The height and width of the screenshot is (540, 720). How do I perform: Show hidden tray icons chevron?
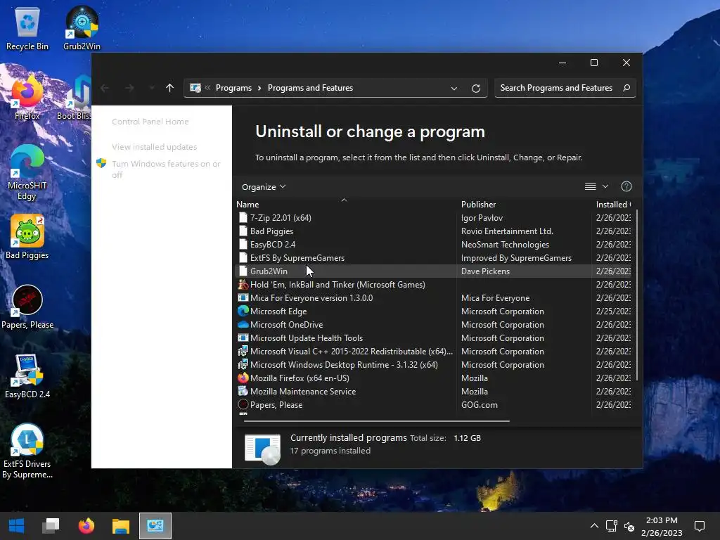tap(594, 526)
